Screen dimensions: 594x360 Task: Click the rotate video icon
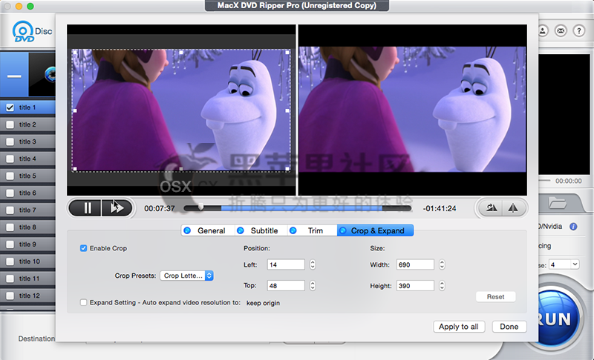click(492, 208)
